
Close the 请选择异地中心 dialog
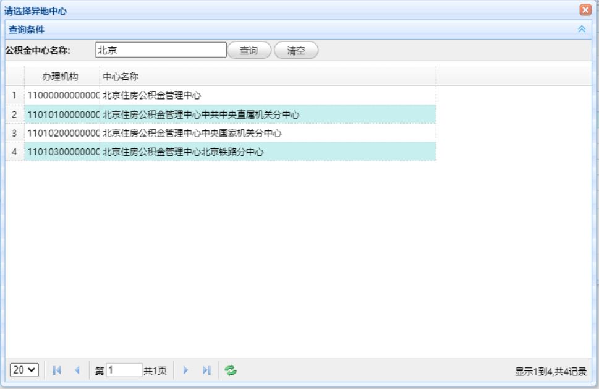tap(585, 9)
